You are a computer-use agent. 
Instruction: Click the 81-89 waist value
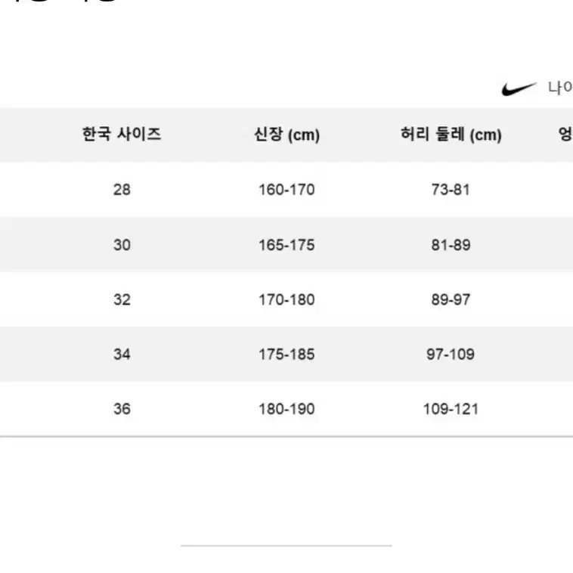coord(451,245)
